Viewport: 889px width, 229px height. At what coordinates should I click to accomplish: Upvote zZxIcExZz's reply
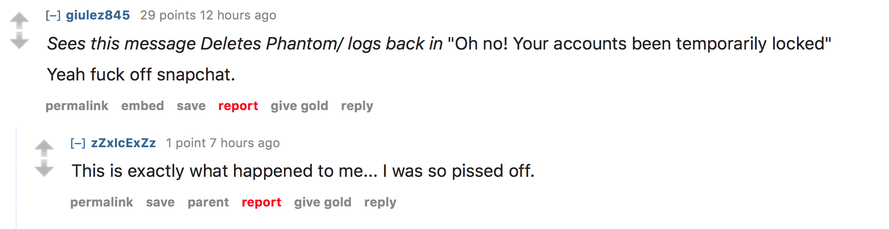pyautogui.click(x=44, y=148)
